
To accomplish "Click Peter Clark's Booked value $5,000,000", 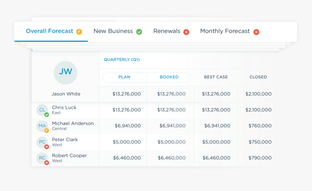I will coord(172,142).
